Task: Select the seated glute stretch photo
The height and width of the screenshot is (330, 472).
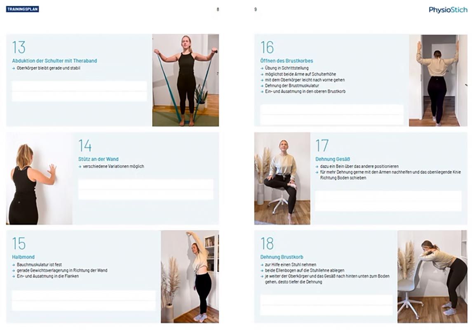Action: [282, 179]
